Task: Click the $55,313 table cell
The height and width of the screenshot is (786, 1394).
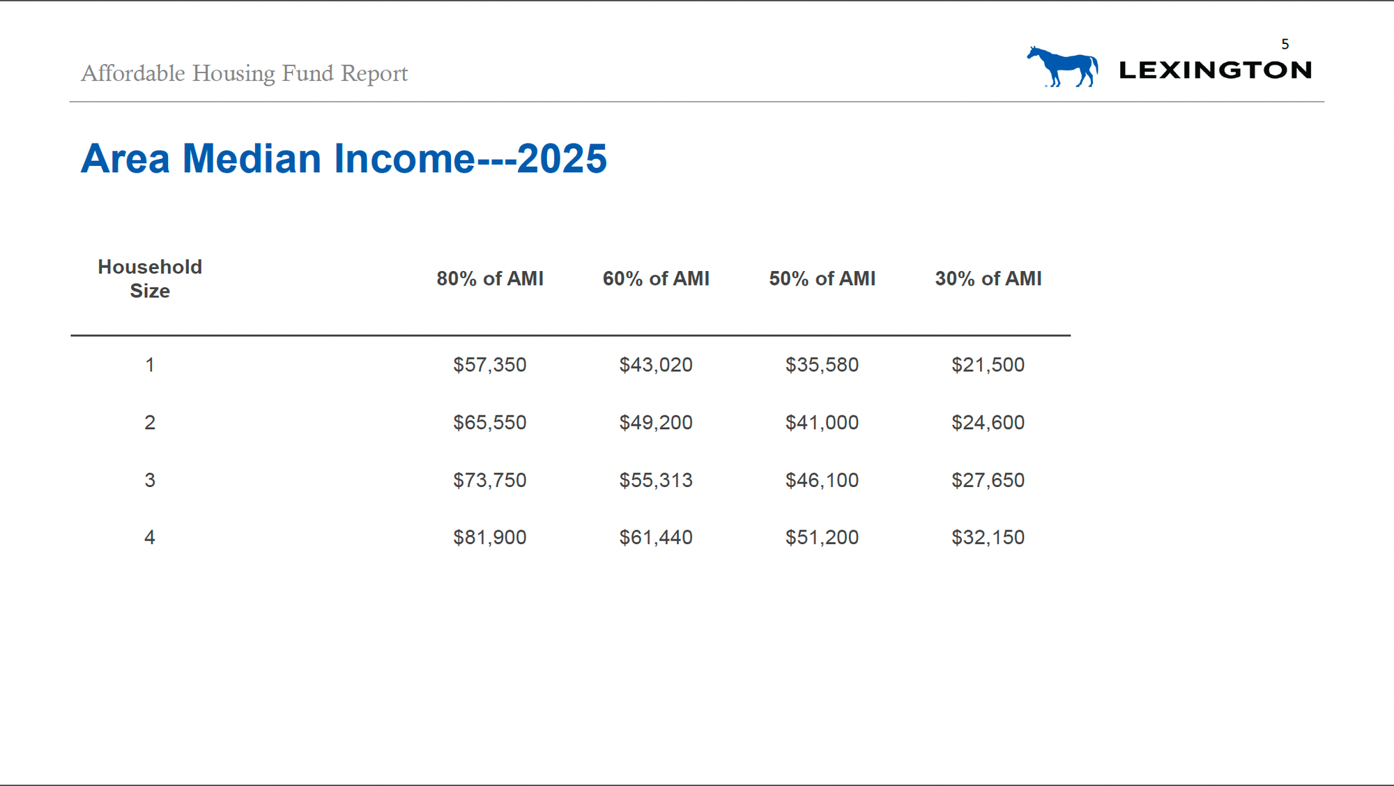Action: click(x=656, y=480)
